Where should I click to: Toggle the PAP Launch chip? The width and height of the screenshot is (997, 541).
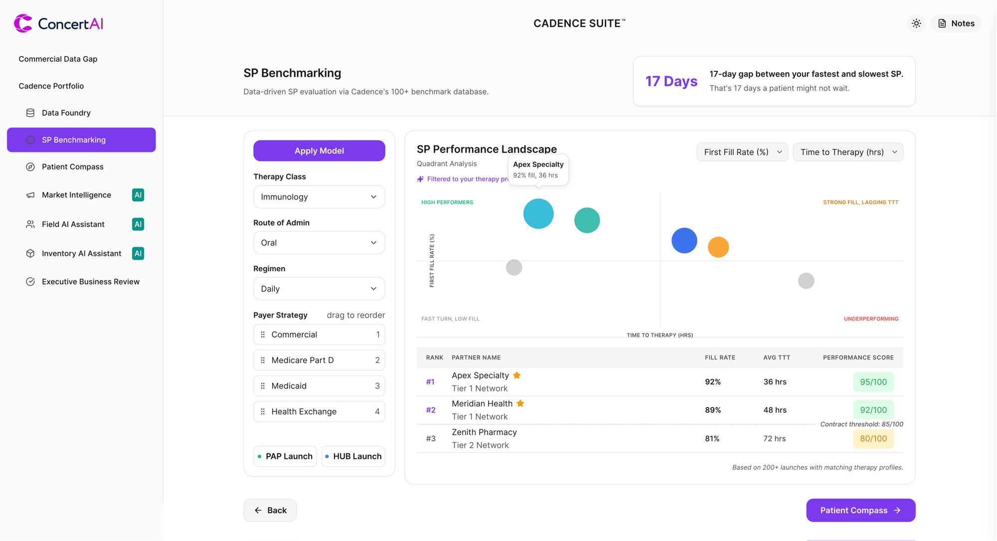coord(285,456)
